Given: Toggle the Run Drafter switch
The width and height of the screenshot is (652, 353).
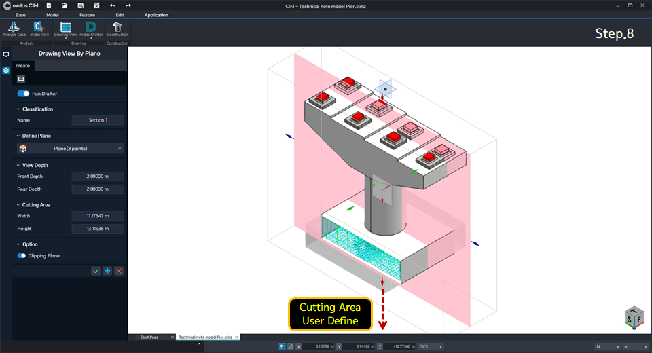Looking at the screenshot, I should click(x=23, y=94).
